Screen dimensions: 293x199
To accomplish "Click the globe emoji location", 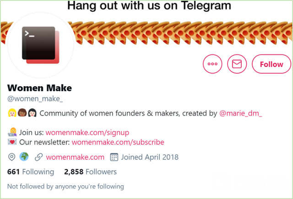I will tap(24, 157).
